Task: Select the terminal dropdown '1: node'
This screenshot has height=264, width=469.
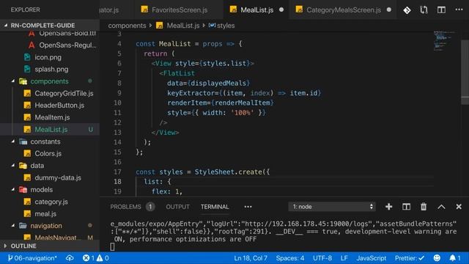Action: 332,207
